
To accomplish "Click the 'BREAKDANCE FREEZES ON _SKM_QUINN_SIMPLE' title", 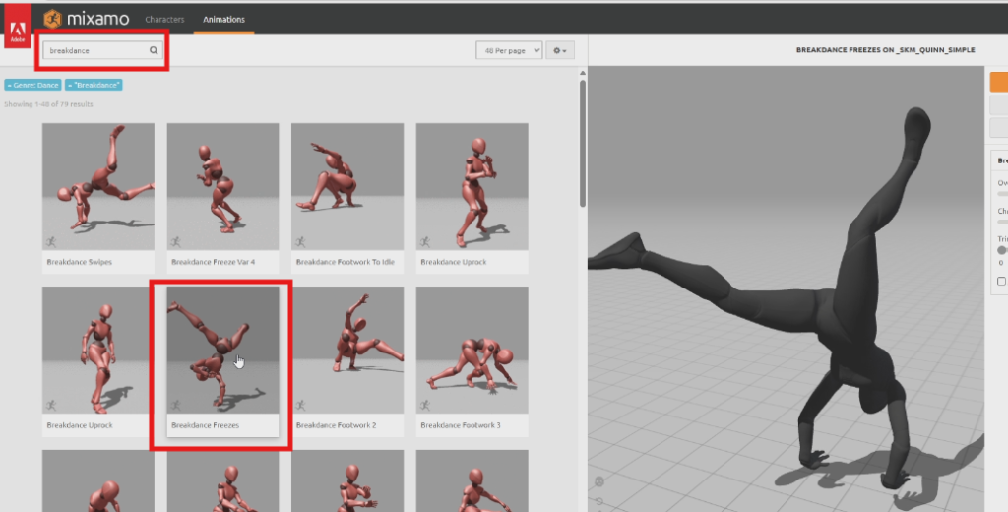I will tap(885, 50).
